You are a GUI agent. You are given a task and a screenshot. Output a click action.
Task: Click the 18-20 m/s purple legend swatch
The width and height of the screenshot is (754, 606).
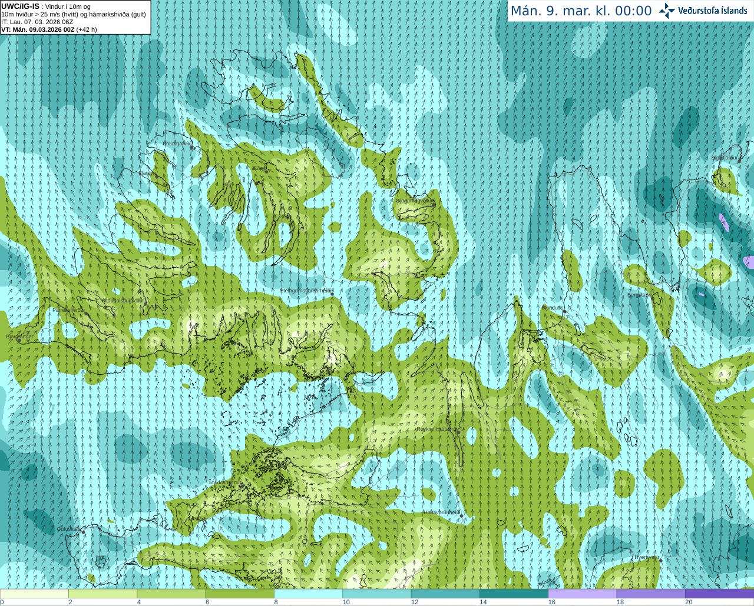pyautogui.click(x=651, y=594)
